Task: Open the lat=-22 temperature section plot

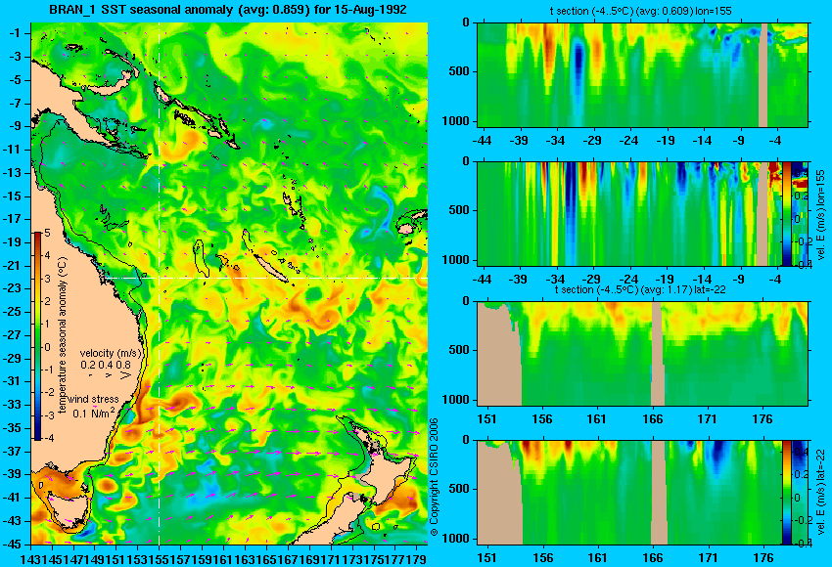Action: (x=643, y=354)
